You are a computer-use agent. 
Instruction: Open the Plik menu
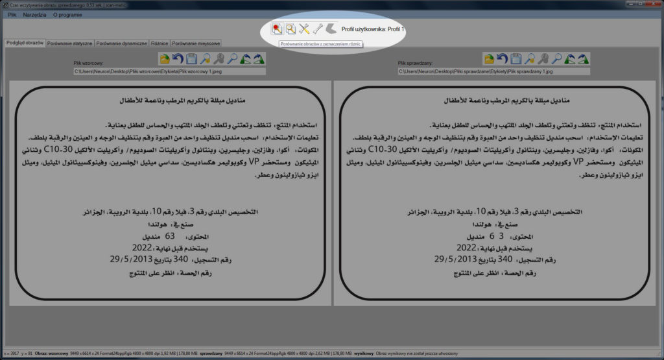click(12, 15)
